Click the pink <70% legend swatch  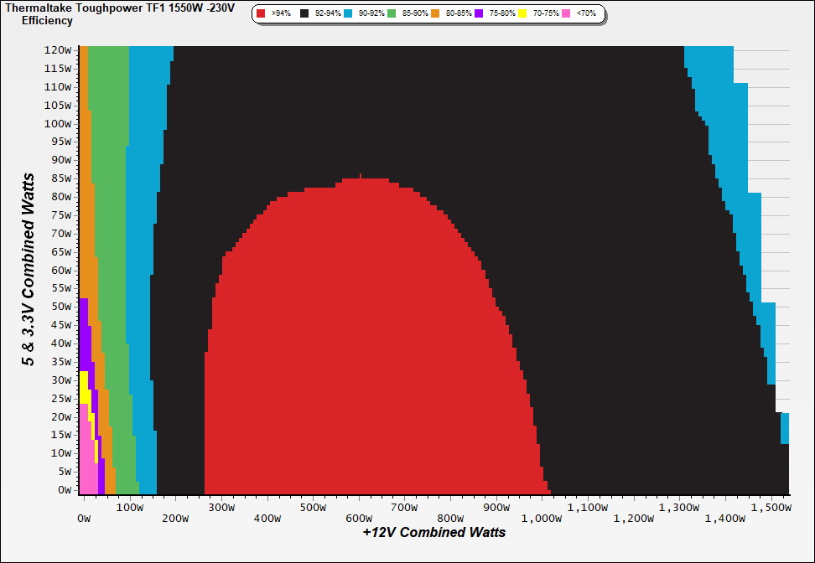coord(565,14)
